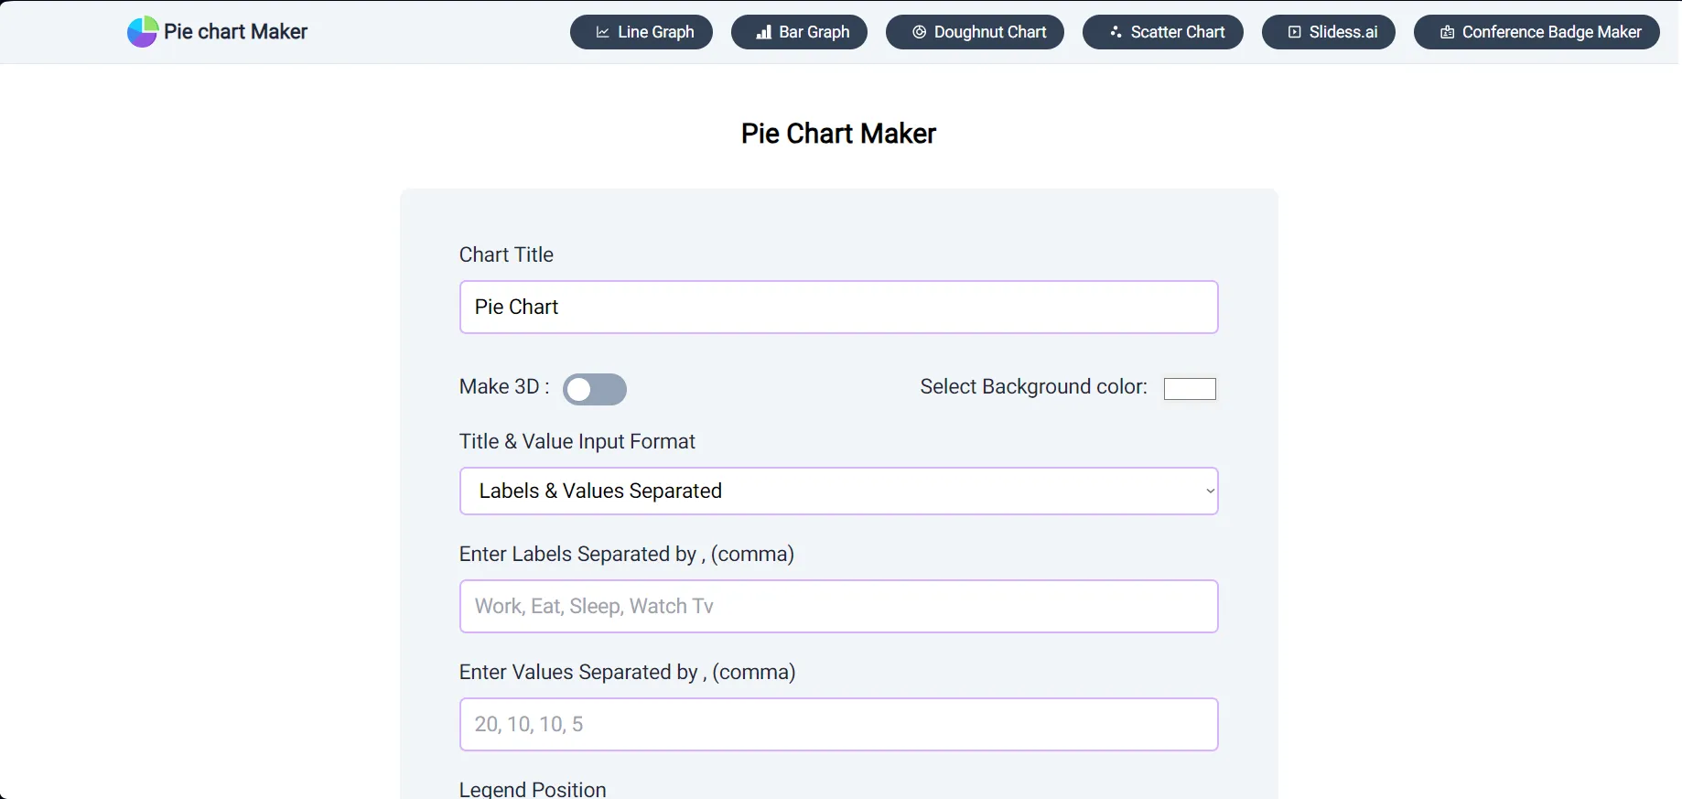Expand the input format selector chevron
The image size is (1682, 799).
[x=1208, y=491]
